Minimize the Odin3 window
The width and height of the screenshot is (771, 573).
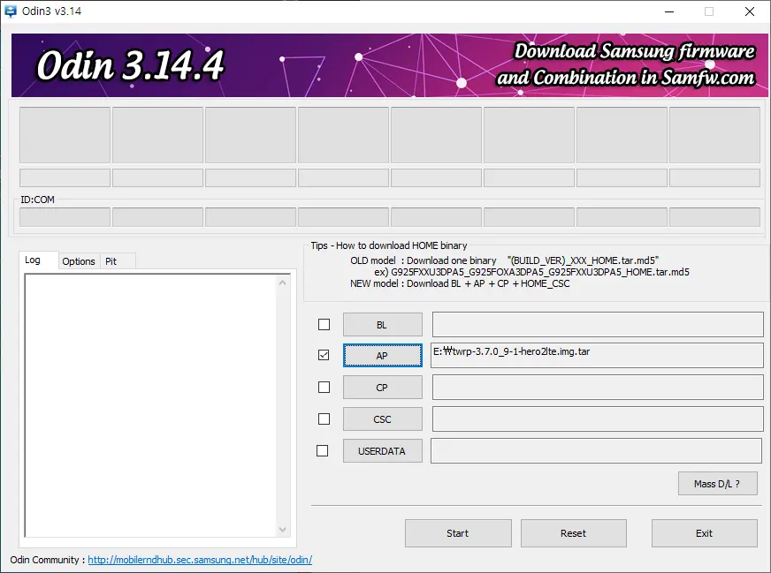[669, 11]
